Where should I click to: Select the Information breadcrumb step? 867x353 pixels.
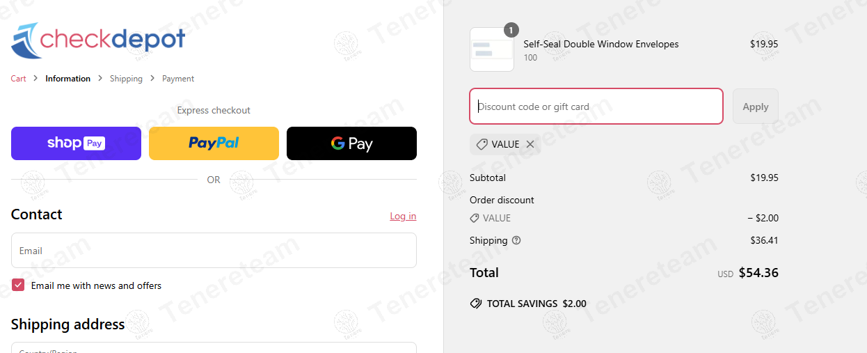67,79
